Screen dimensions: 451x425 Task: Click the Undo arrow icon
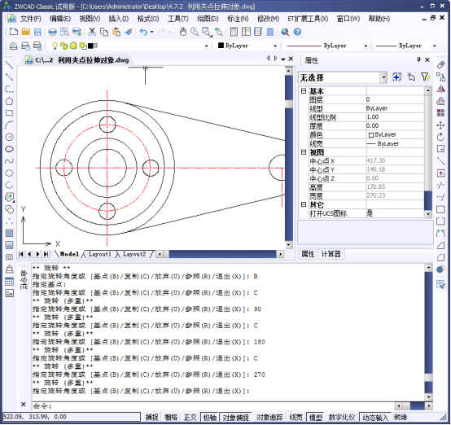tap(143, 32)
